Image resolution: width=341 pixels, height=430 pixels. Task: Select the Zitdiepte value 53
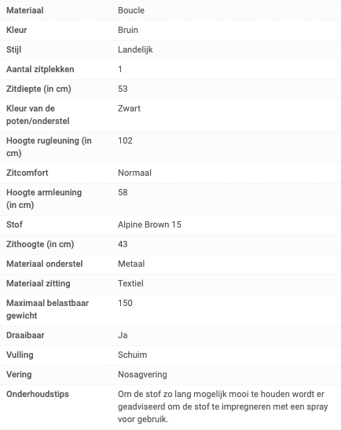click(x=123, y=89)
